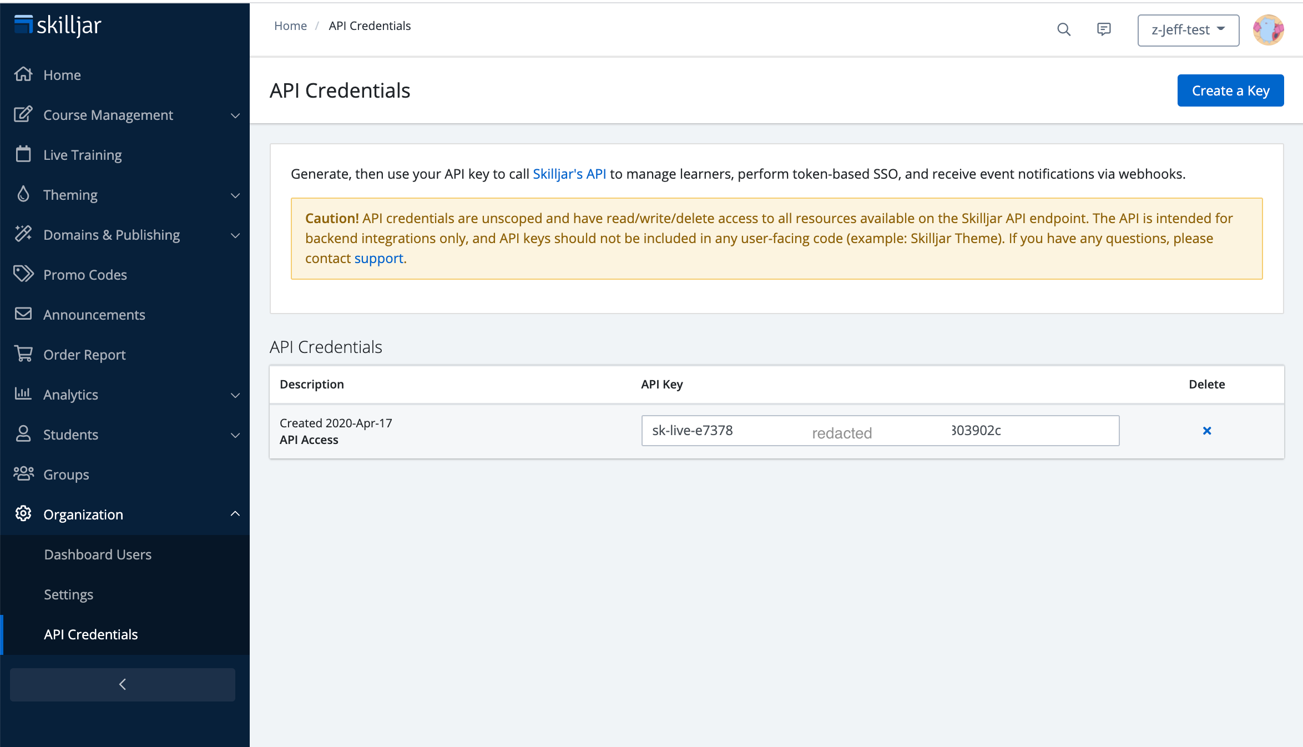This screenshot has width=1303, height=747.
Task: Open Dashboard Users menu item
Action: tap(98, 554)
